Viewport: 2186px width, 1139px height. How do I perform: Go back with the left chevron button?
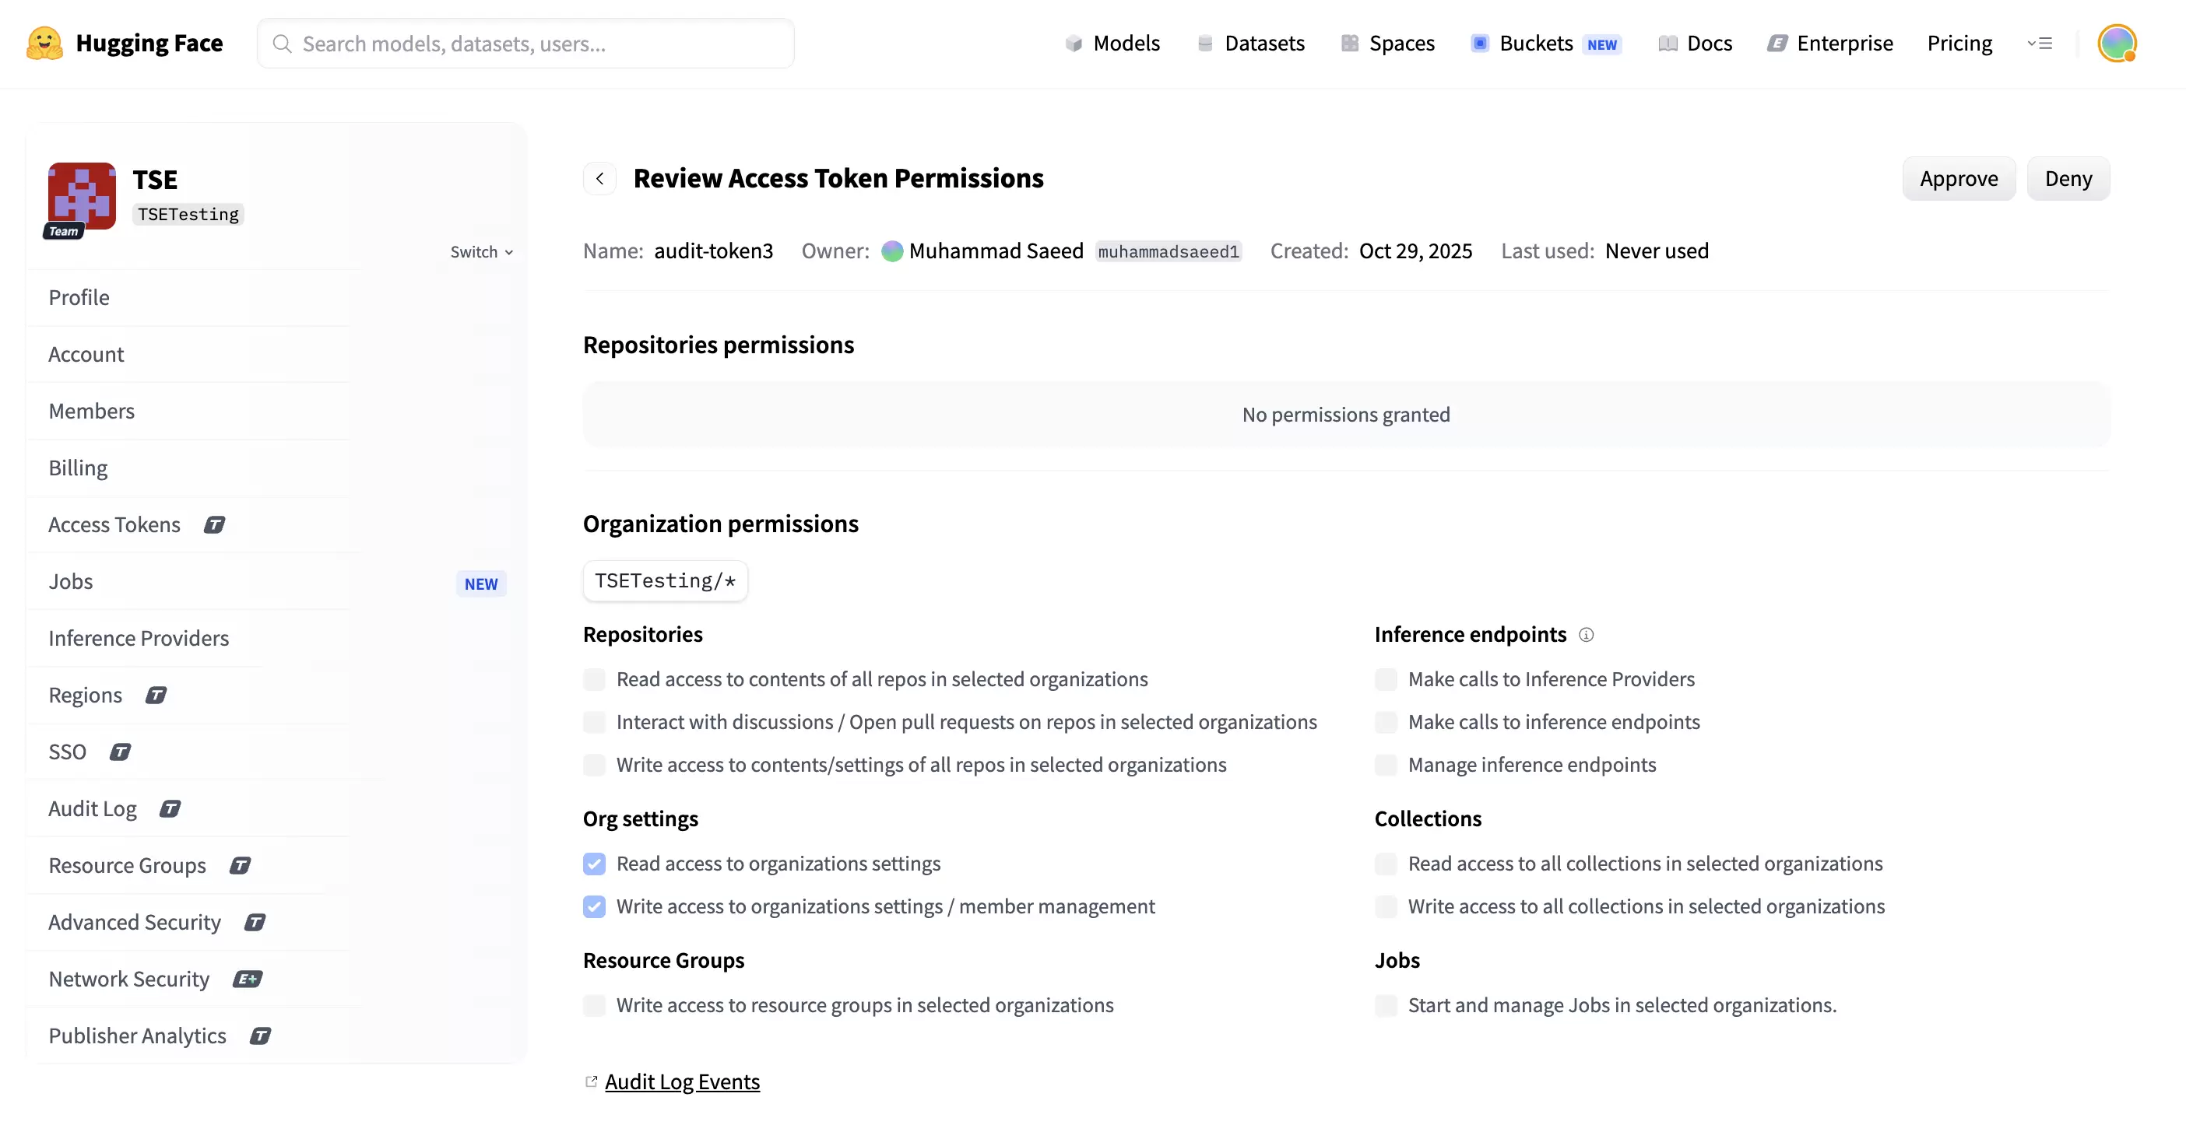[599, 178]
